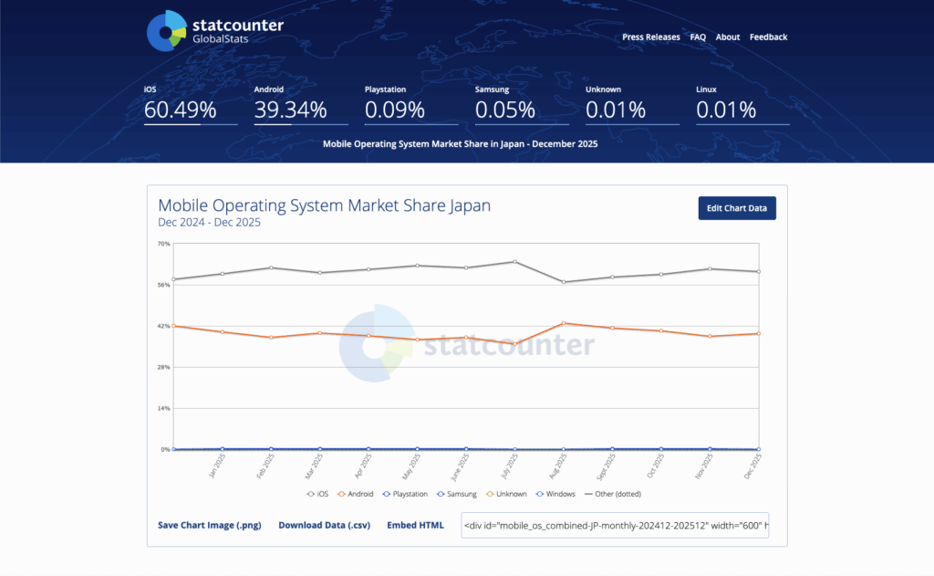The image size is (934, 576).
Task: Click the Samsung legend marker icon
Action: pos(440,494)
